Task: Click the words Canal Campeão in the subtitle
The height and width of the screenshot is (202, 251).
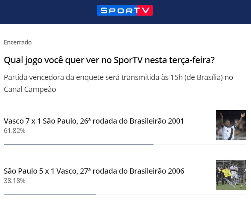Action: click(x=30, y=90)
